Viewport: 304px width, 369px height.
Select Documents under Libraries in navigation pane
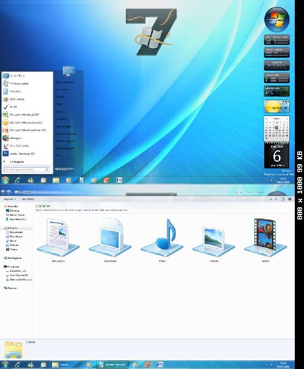point(16,232)
